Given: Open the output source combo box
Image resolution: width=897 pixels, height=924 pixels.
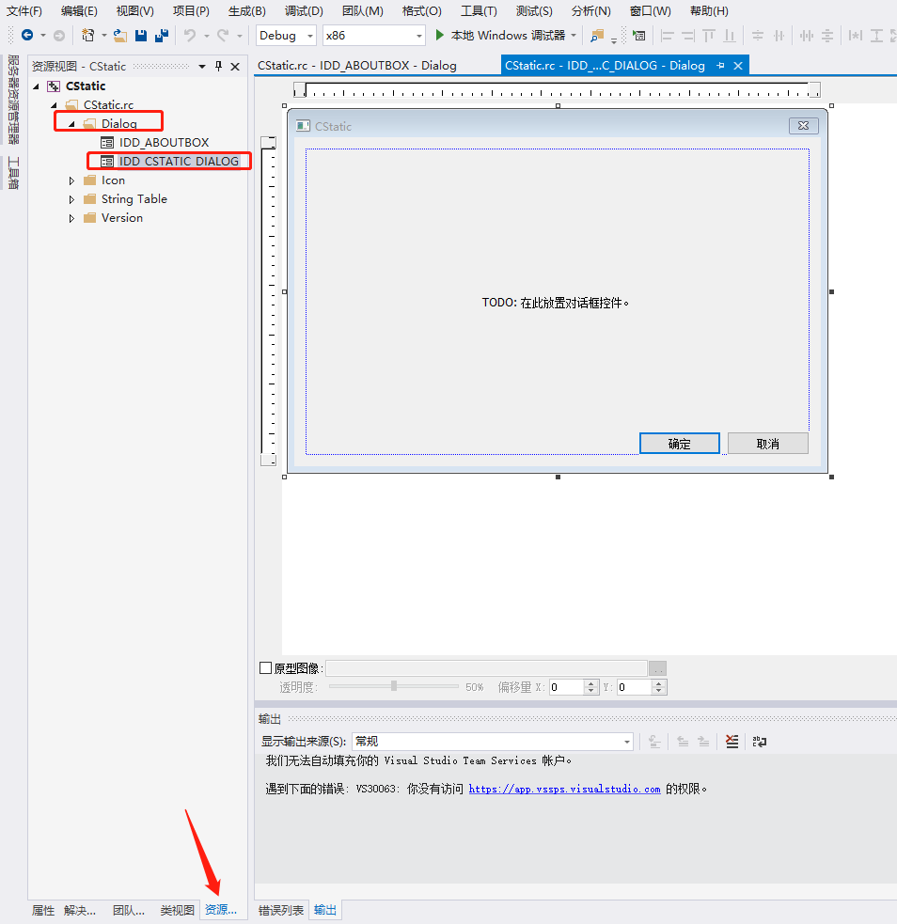Looking at the screenshot, I should coord(493,742).
